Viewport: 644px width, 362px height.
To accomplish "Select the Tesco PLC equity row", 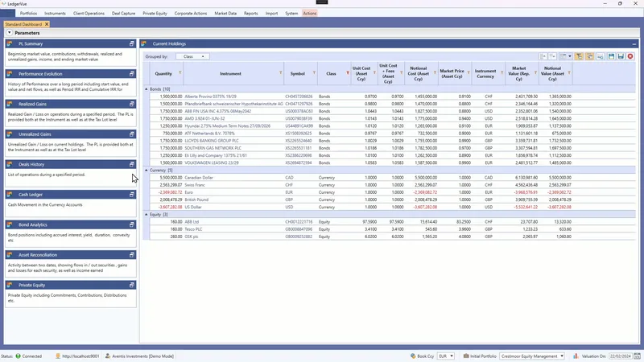I will (392, 229).
